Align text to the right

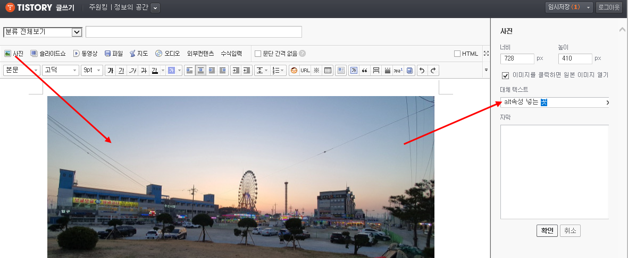(x=212, y=71)
